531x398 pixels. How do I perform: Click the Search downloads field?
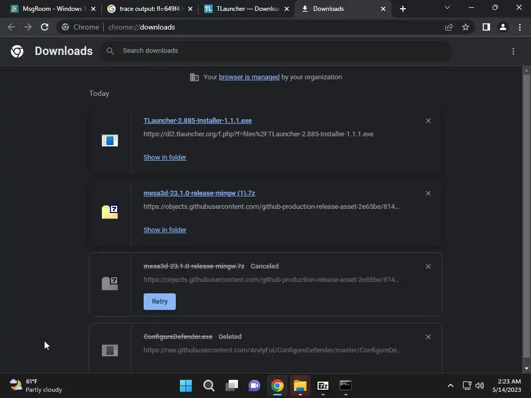click(276, 51)
